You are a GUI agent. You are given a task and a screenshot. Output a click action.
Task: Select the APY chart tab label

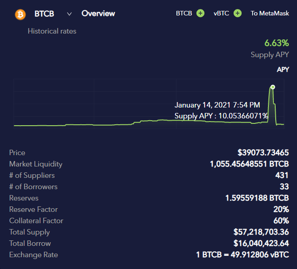click(x=283, y=69)
